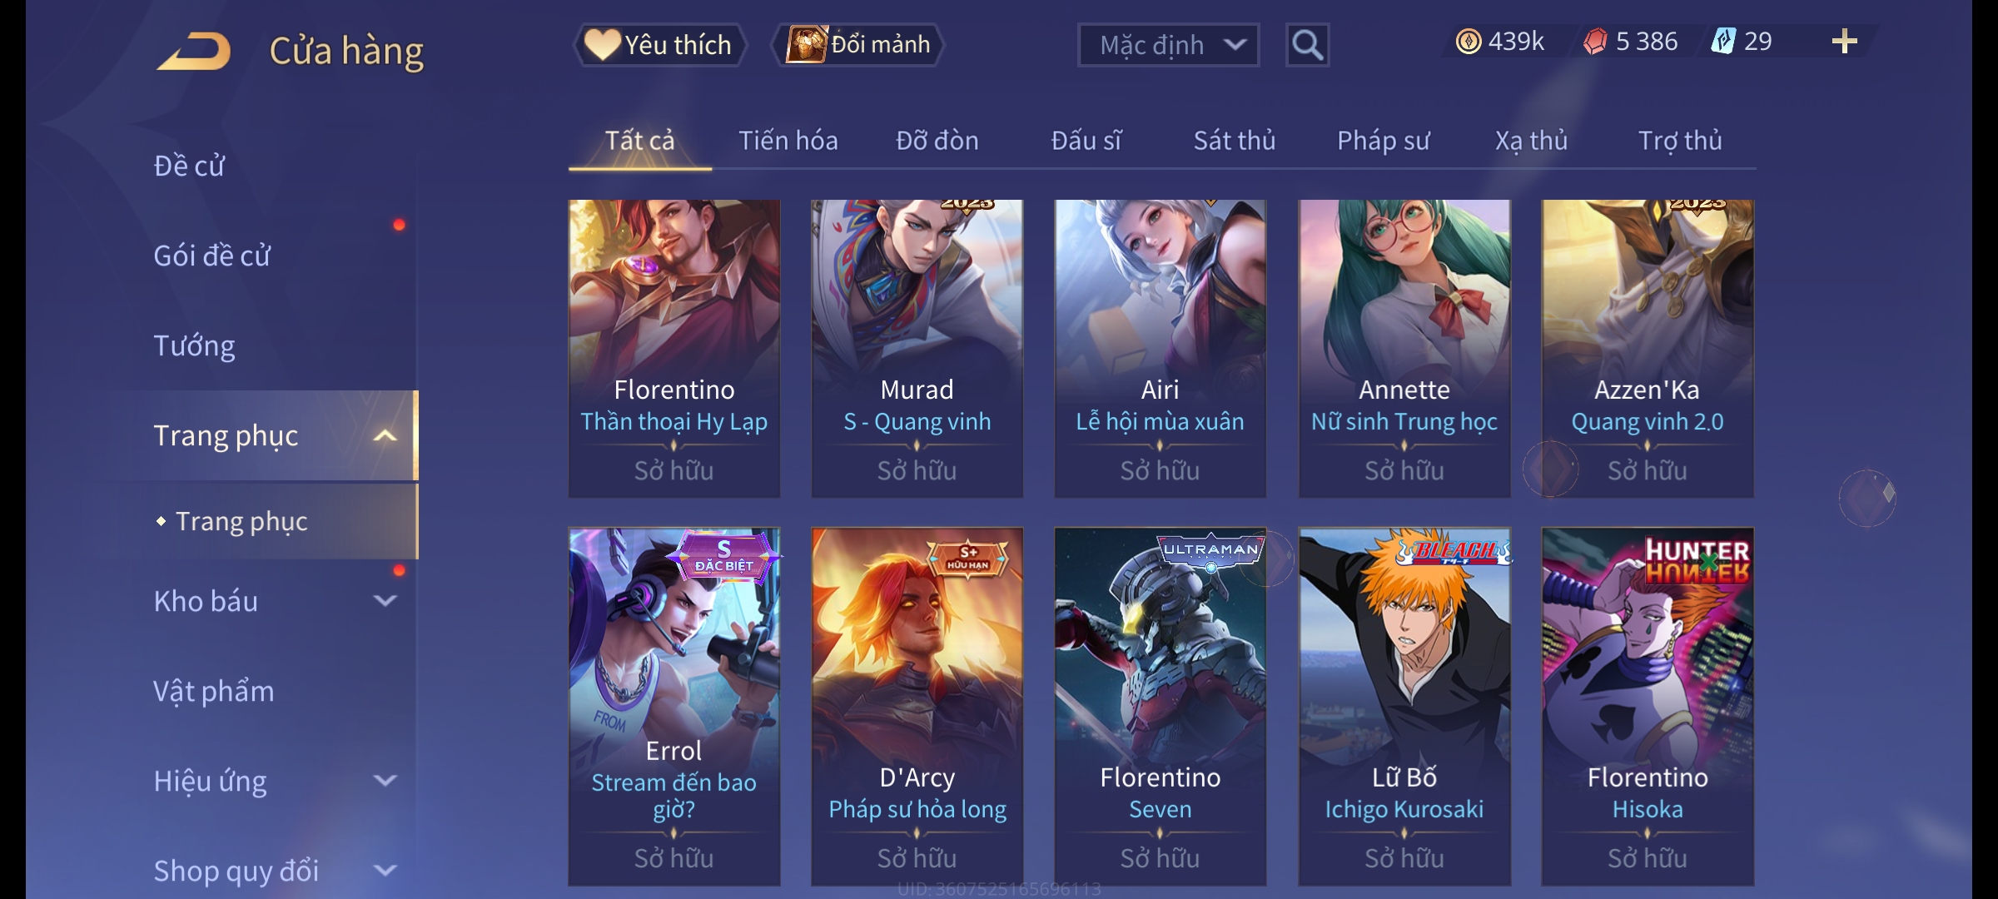Open the Mặc định sort dropdown
This screenshot has width=1998, height=899.
(x=1168, y=45)
